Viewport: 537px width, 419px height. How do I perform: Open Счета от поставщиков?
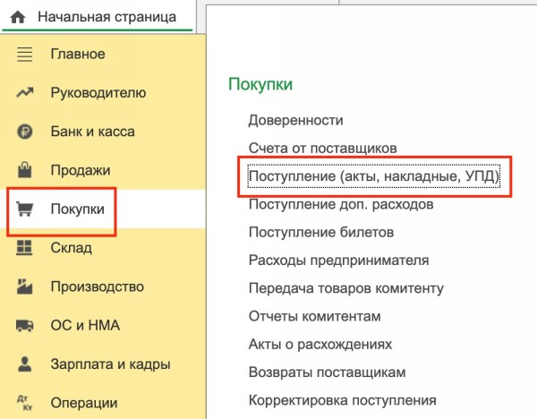click(323, 148)
